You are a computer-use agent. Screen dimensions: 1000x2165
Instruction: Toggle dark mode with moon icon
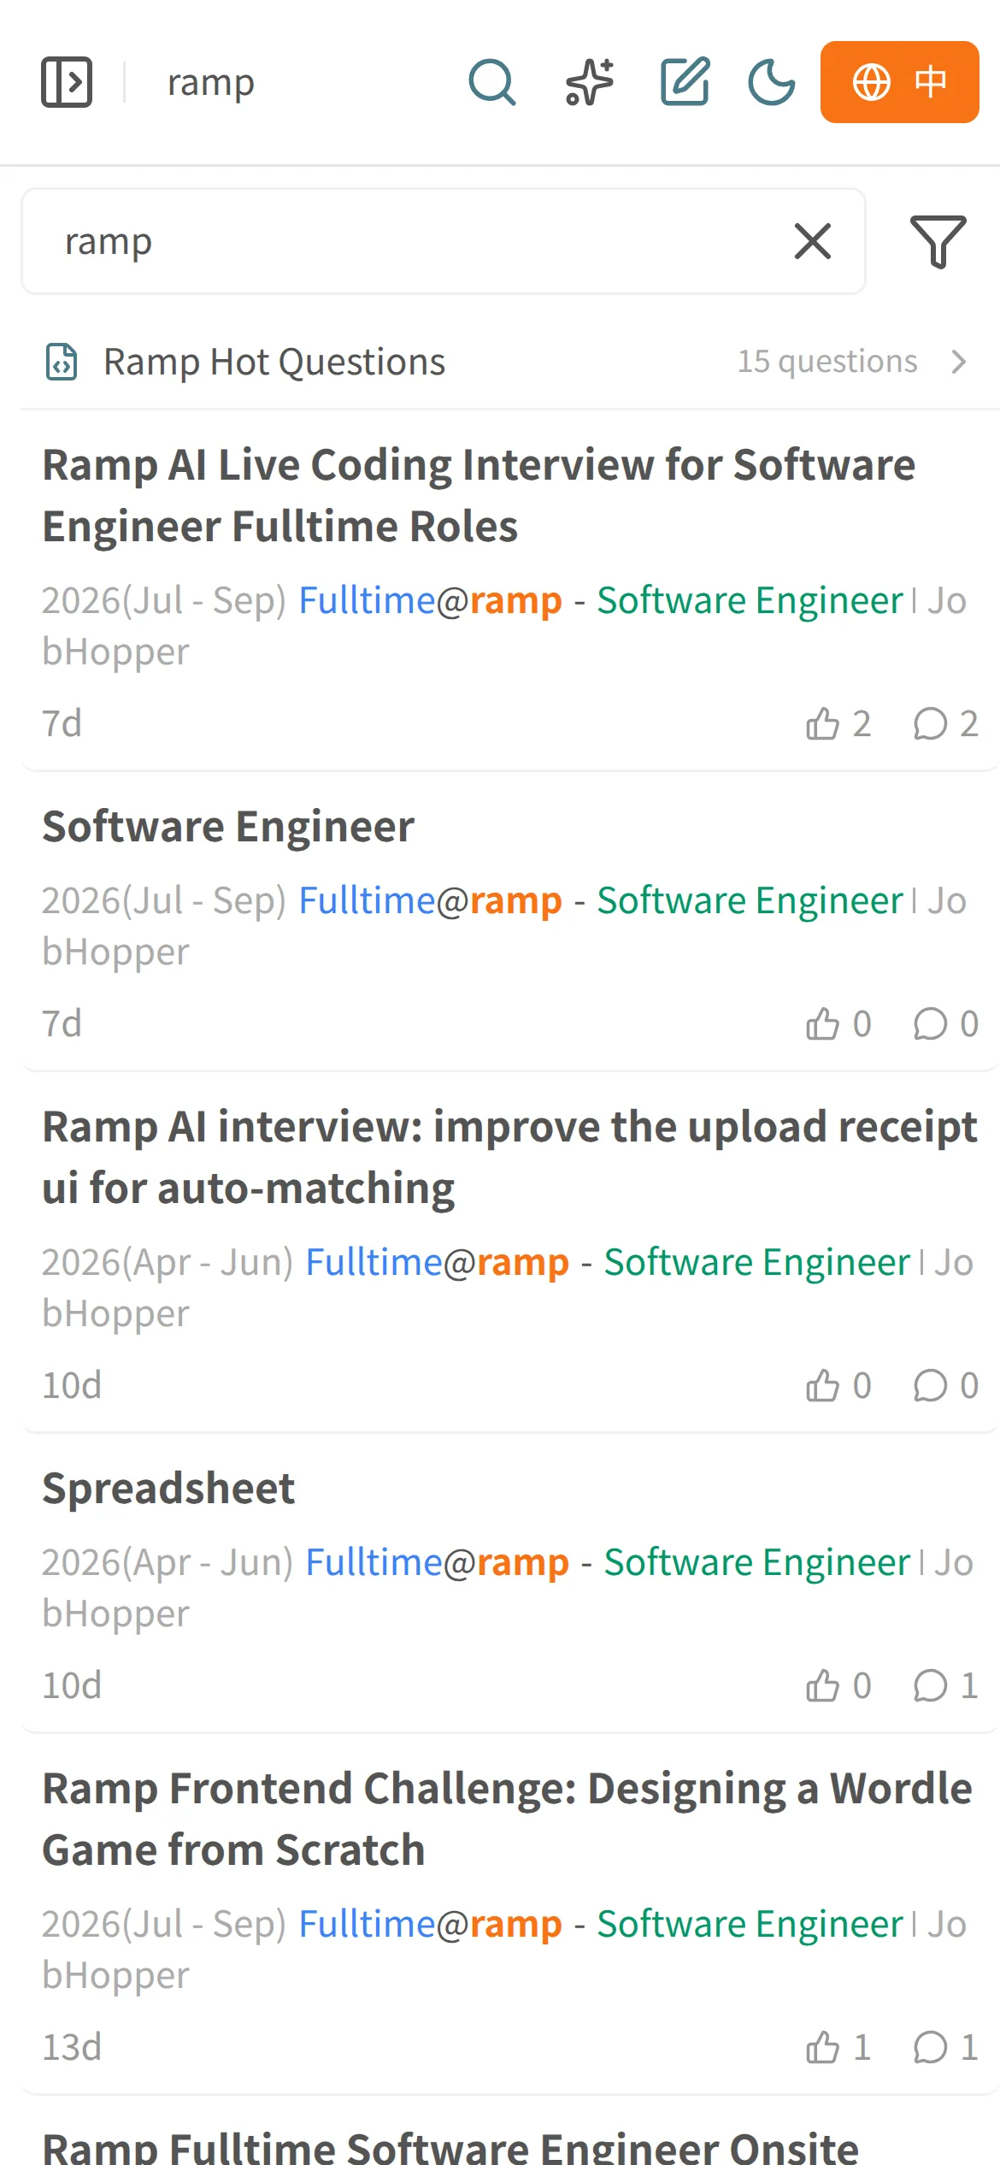(772, 82)
